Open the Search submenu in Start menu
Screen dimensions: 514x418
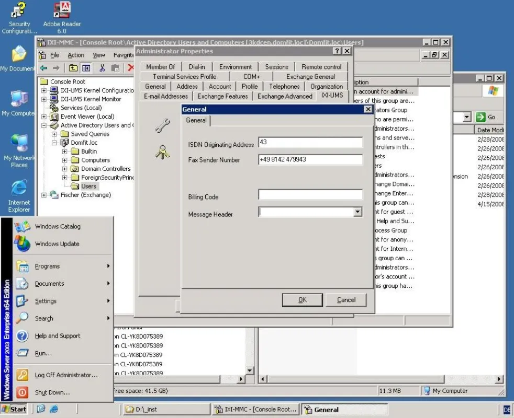[x=63, y=318]
